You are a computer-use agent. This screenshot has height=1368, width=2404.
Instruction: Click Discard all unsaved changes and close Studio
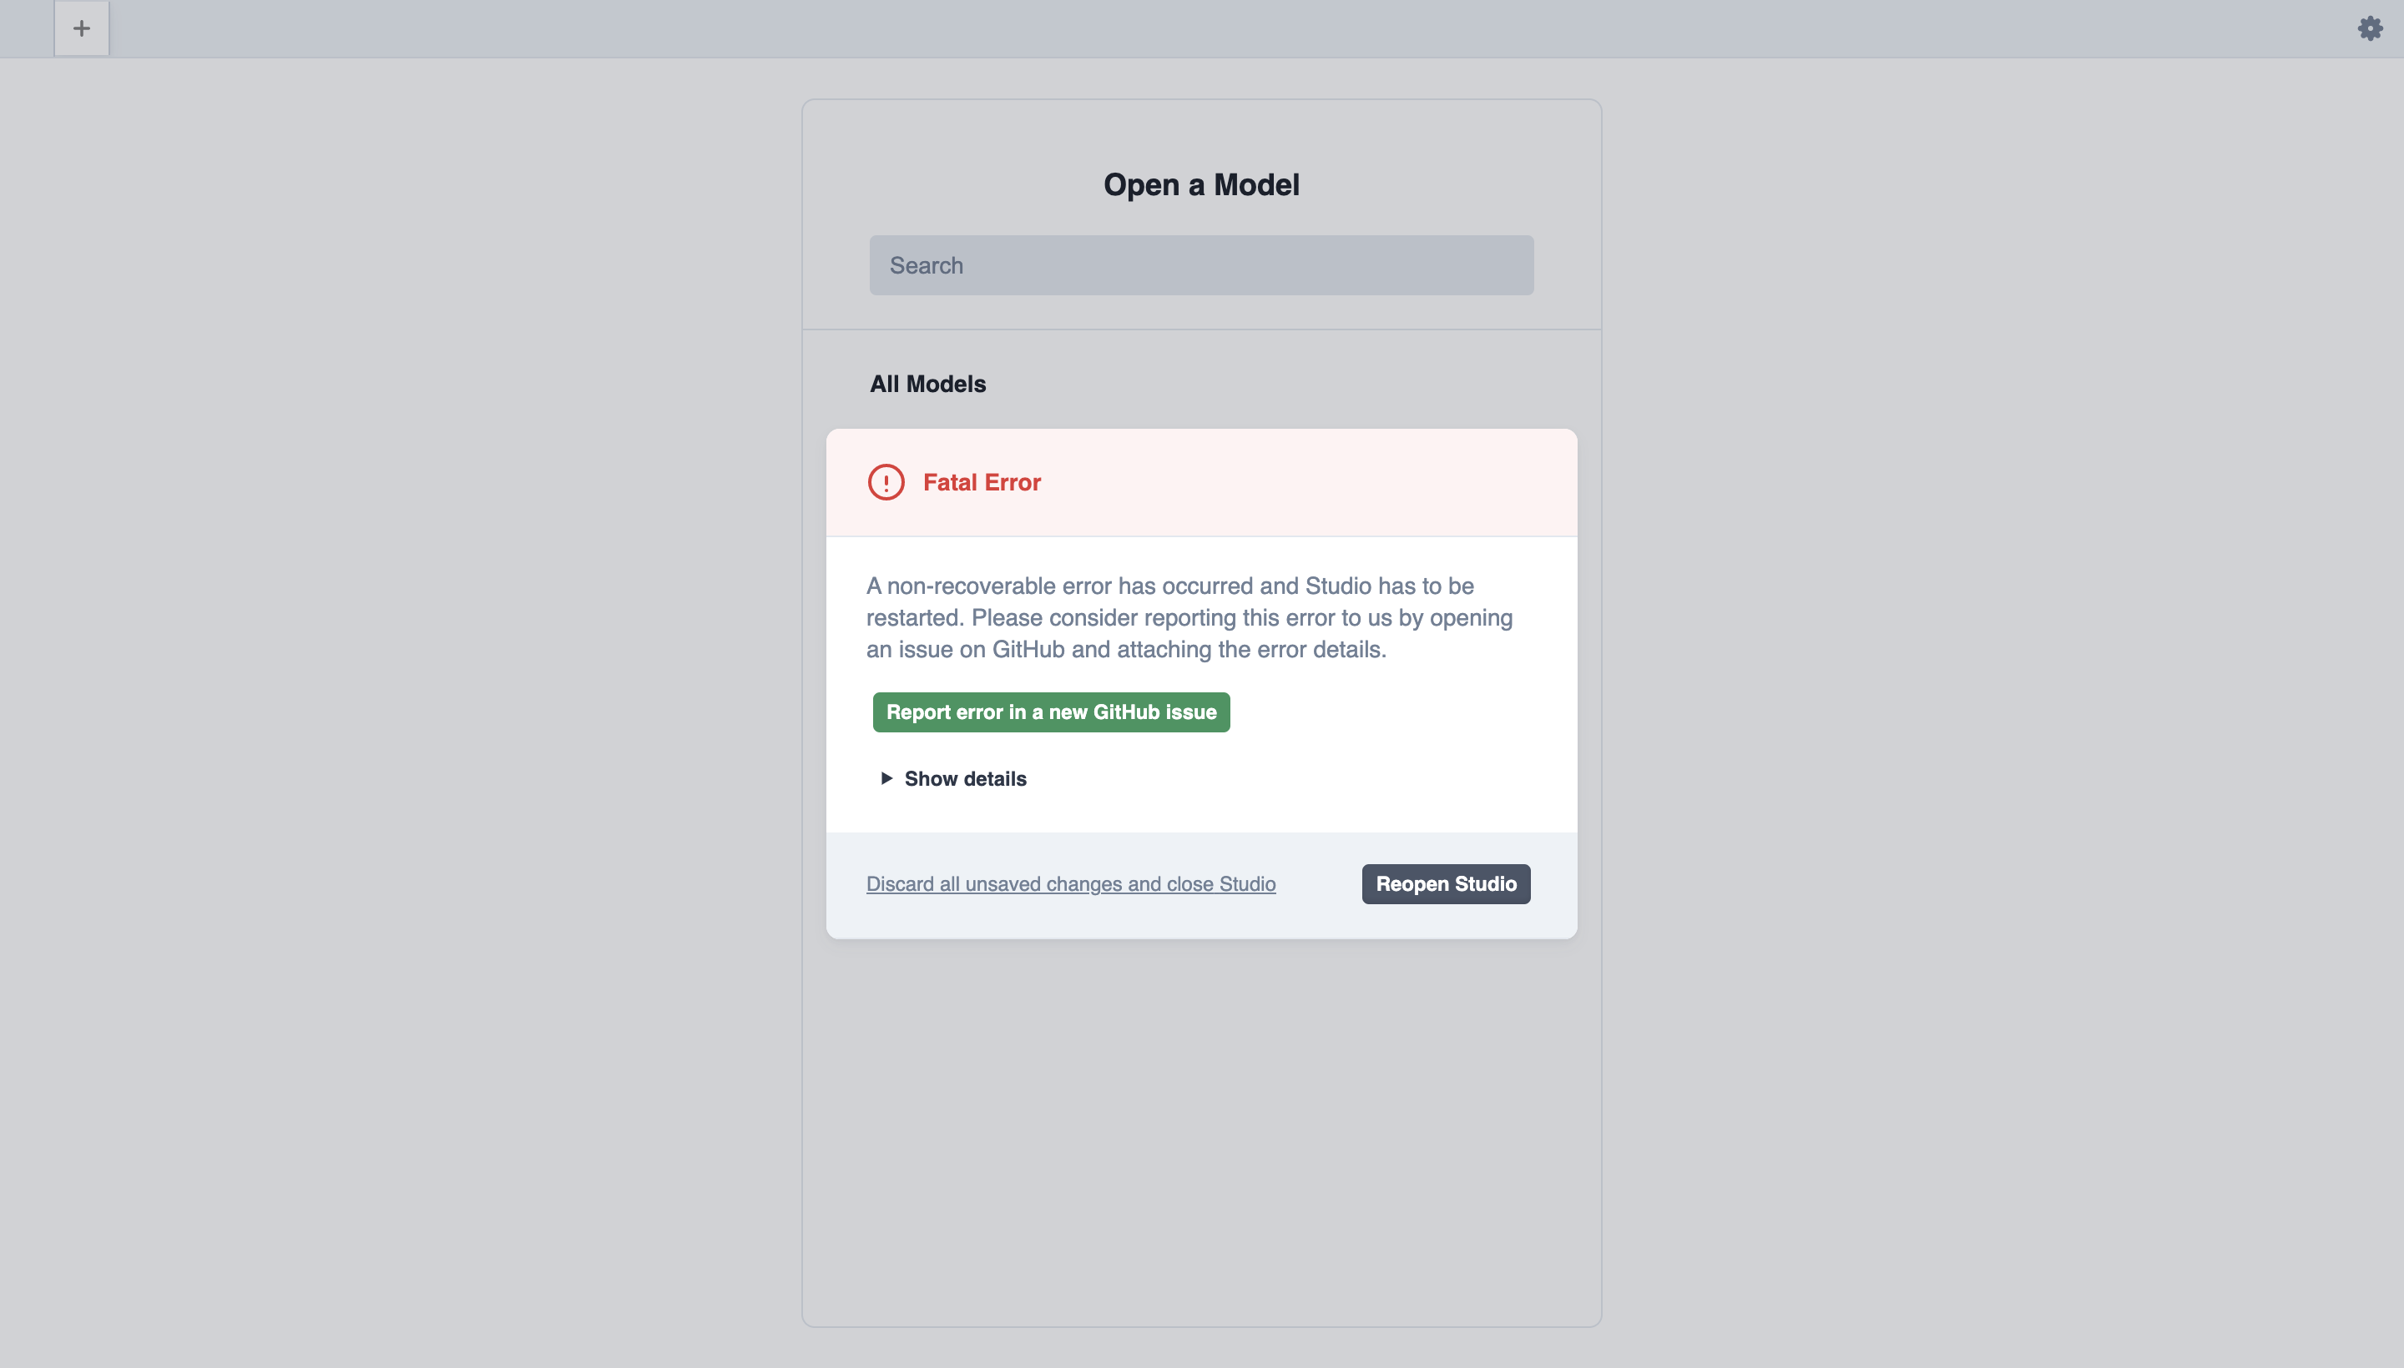pos(1070,883)
